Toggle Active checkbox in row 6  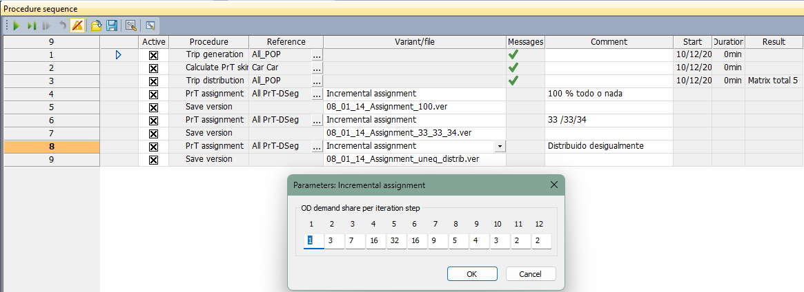click(x=153, y=121)
